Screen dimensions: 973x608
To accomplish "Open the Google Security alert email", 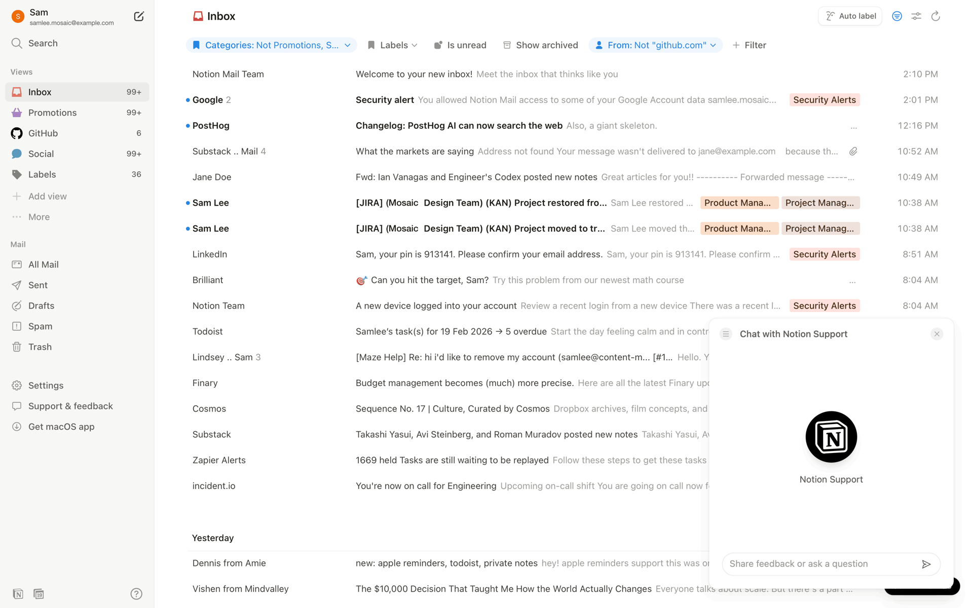I will click(x=563, y=100).
